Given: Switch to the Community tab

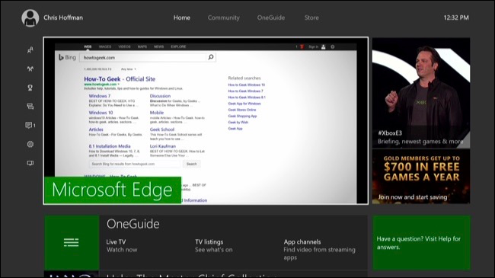Looking at the screenshot, I should (223, 18).
